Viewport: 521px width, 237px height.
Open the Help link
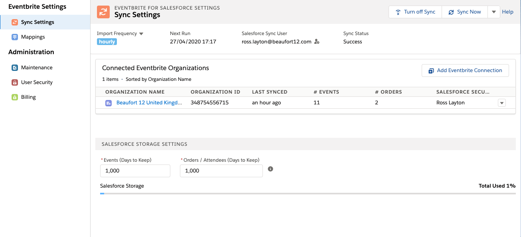(507, 12)
